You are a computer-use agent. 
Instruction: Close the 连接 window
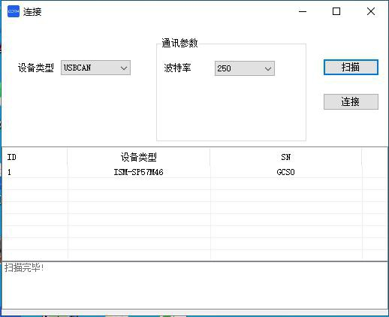point(371,11)
